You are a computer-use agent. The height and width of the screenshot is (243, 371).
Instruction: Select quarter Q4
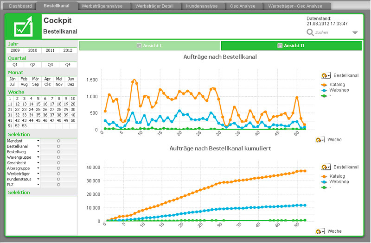(68, 64)
